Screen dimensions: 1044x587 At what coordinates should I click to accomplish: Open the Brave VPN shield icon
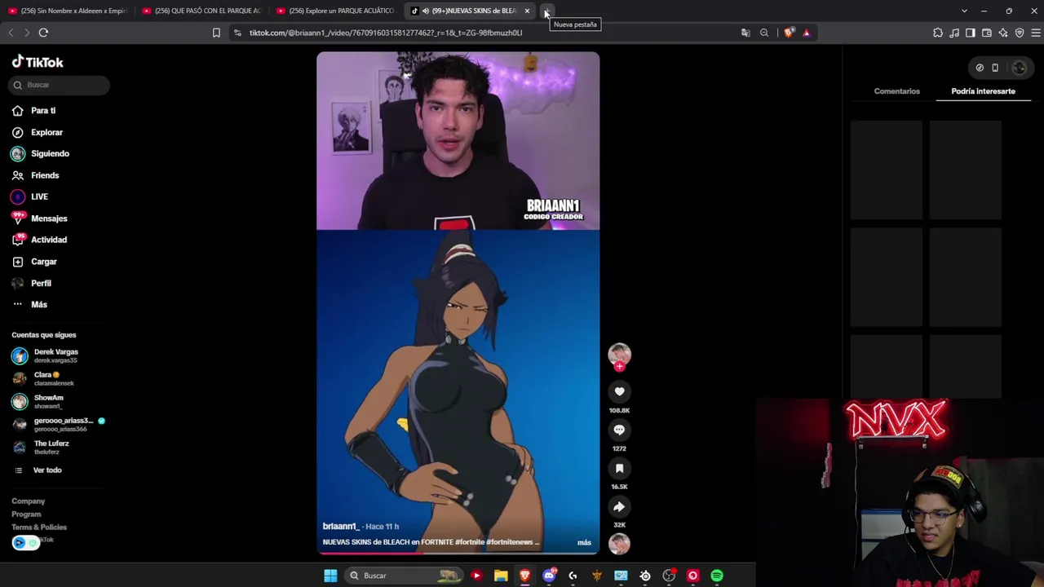[x=1020, y=33]
